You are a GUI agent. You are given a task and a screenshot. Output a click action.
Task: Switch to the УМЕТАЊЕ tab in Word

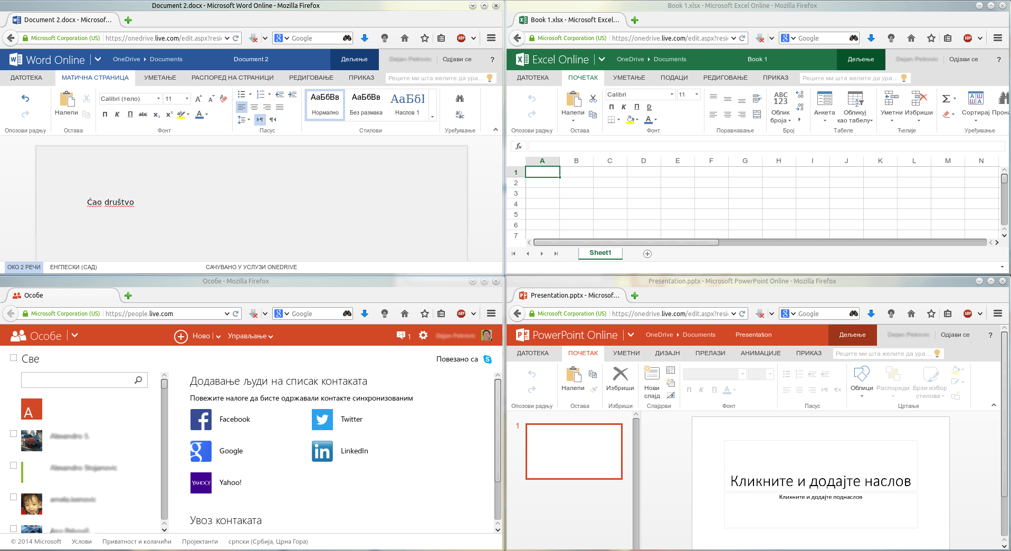click(160, 78)
